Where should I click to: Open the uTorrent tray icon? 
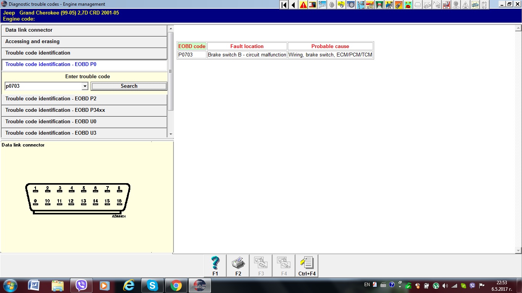[436, 285]
